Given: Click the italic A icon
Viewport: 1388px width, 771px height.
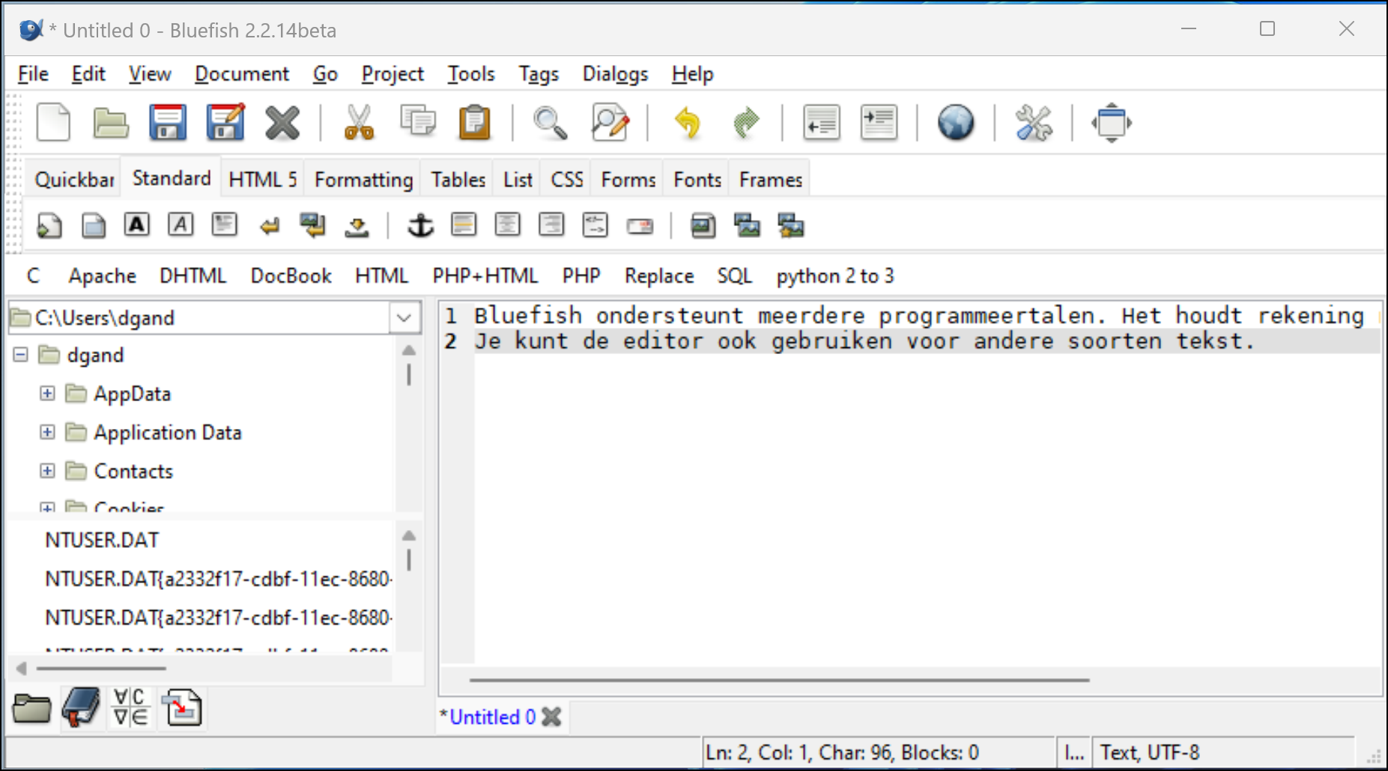Looking at the screenshot, I should (181, 225).
